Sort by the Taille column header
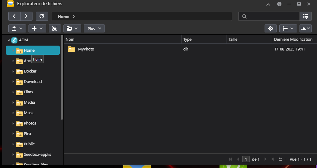Screen dimensions: 317x168 tap(249, 39)
